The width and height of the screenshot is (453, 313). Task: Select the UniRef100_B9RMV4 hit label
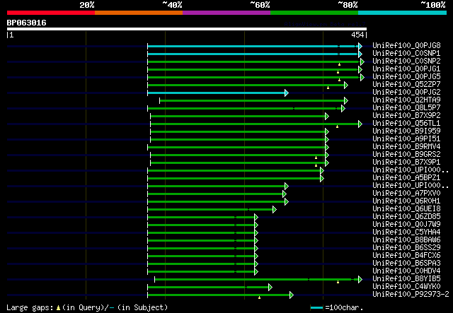point(406,146)
